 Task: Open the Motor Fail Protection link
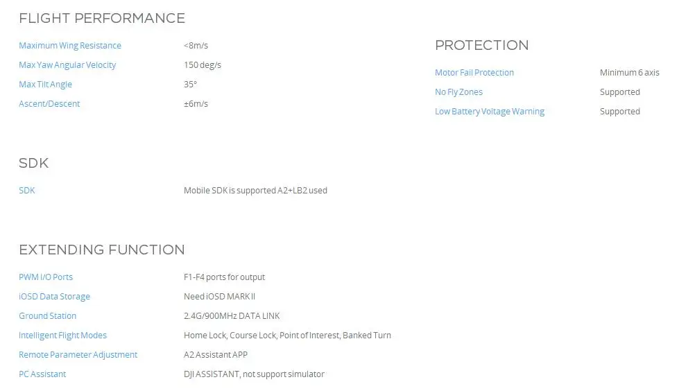474,73
